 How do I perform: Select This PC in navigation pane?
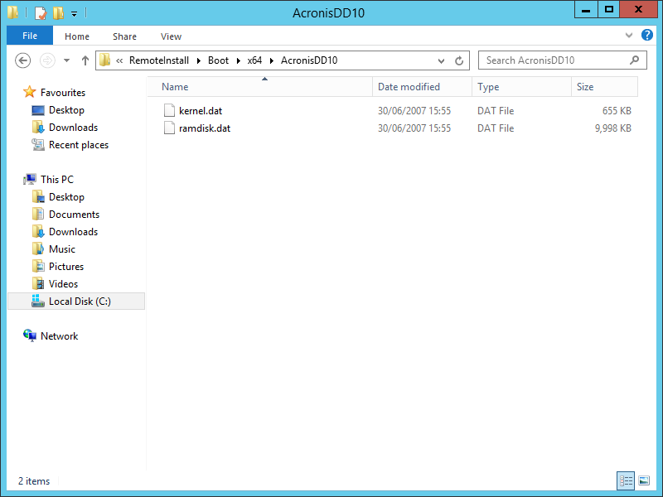tap(57, 180)
